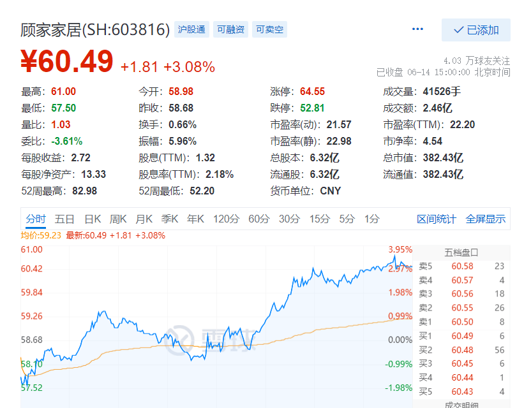Click the 卖3 order row at 60.56

(461, 294)
